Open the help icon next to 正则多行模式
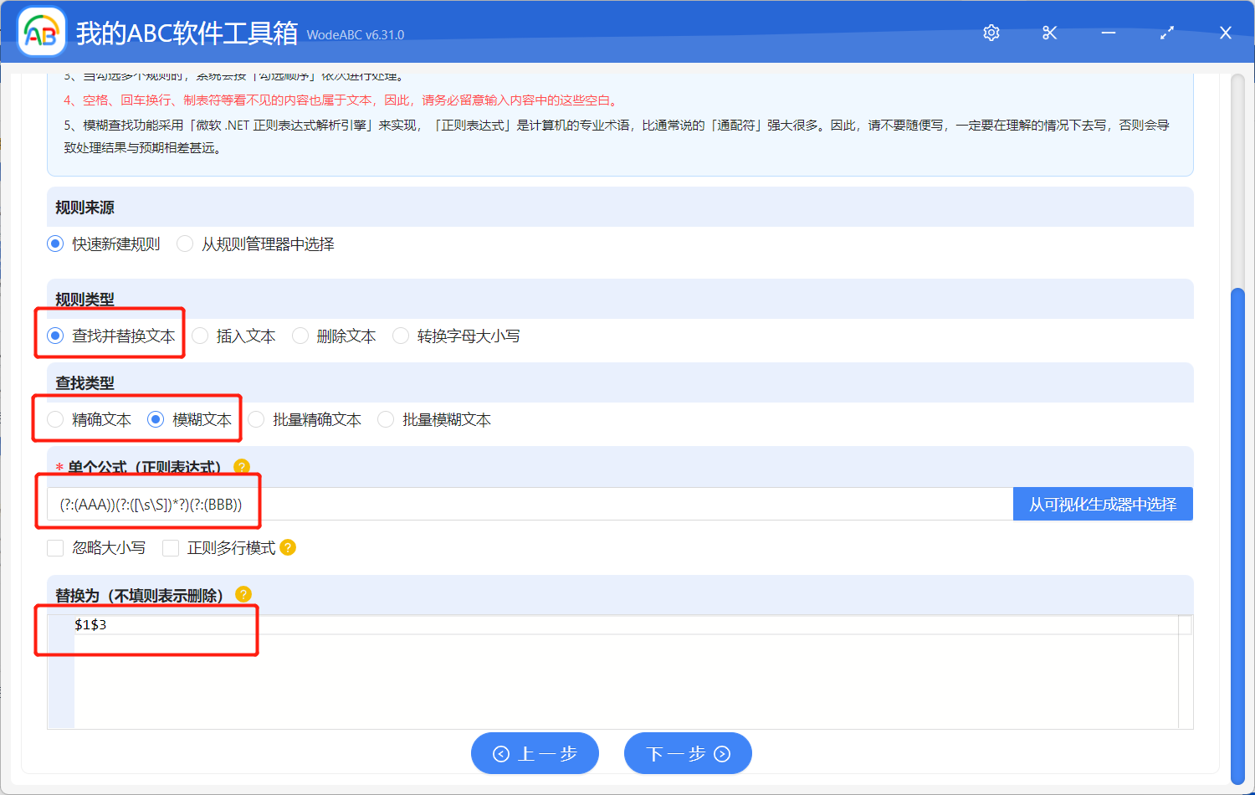The height and width of the screenshot is (795, 1255). pyautogui.click(x=287, y=548)
